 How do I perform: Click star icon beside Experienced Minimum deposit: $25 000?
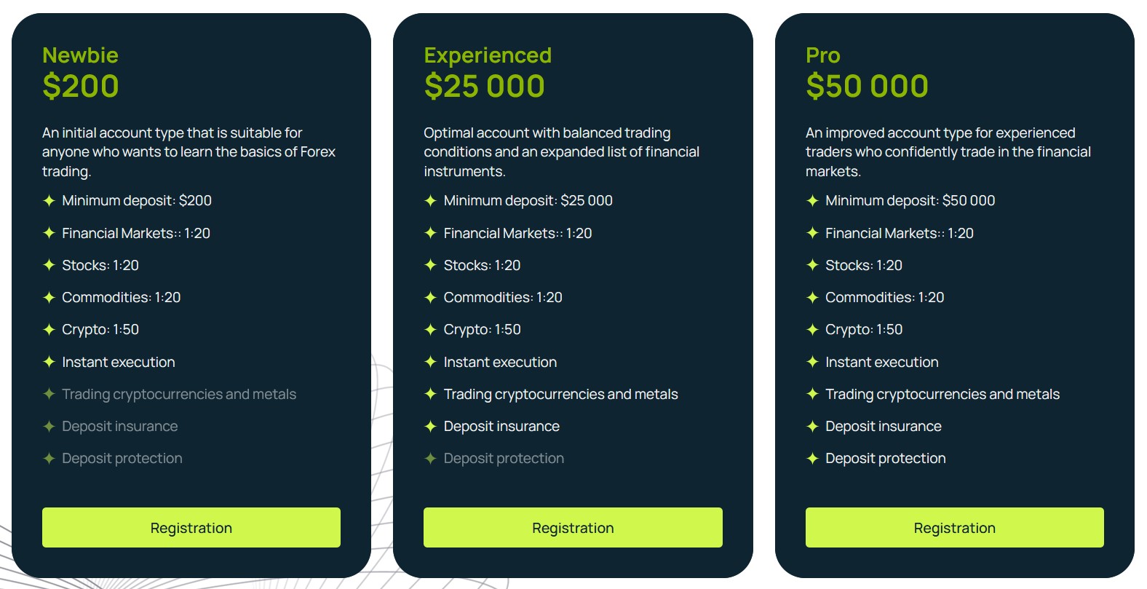tap(430, 200)
